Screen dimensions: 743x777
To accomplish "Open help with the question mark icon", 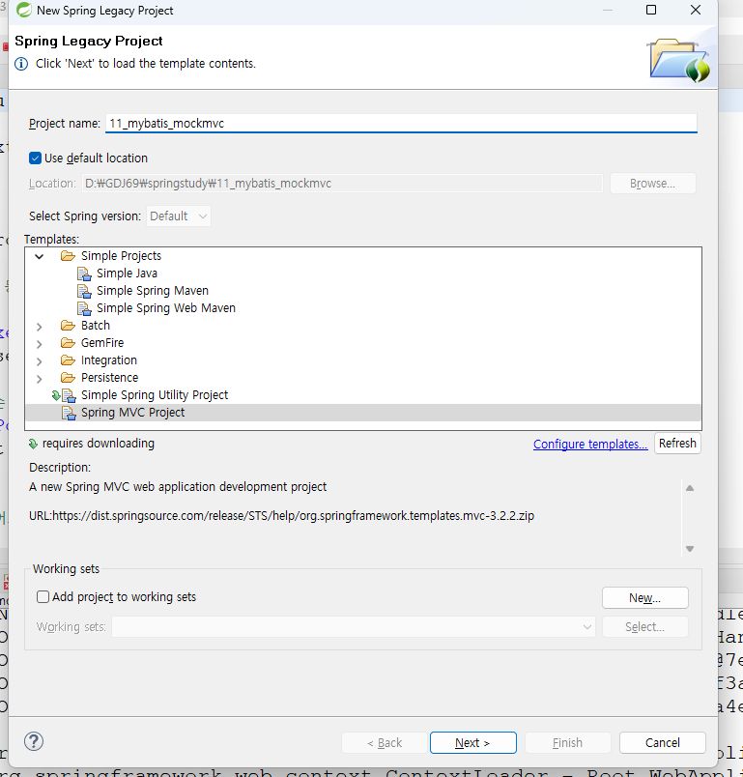I will tap(34, 741).
